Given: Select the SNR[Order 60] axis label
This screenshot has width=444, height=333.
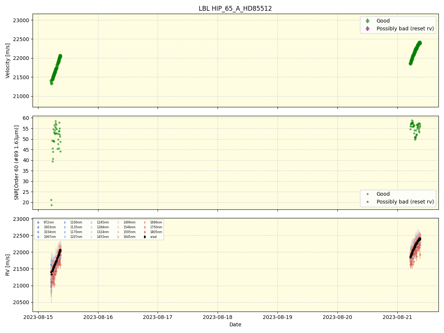Looking at the screenshot, I should pos(17,162).
